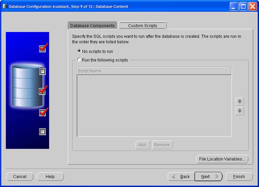This screenshot has width=259, height=187.
Task: Move script up with the up arrow
Action: point(240,101)
